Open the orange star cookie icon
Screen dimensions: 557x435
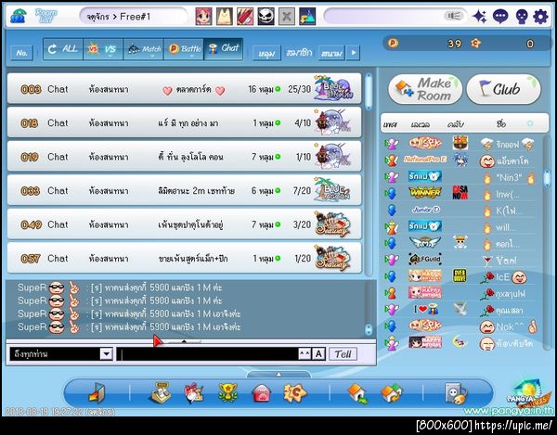(x=295, y=393)
